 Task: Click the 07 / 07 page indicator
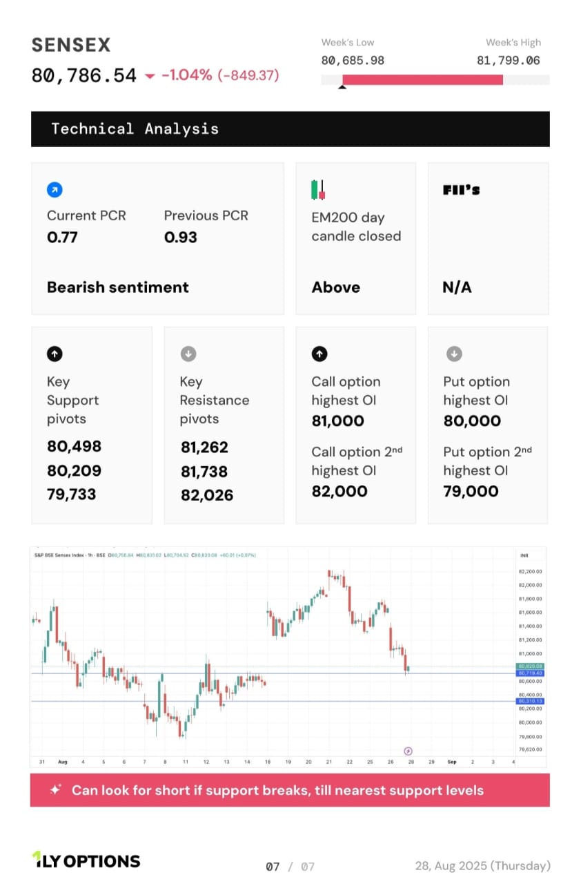(x=290, y=866)
